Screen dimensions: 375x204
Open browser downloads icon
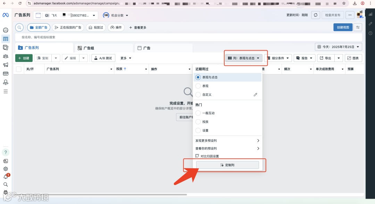pyautogui.click(x=355, y=3)
